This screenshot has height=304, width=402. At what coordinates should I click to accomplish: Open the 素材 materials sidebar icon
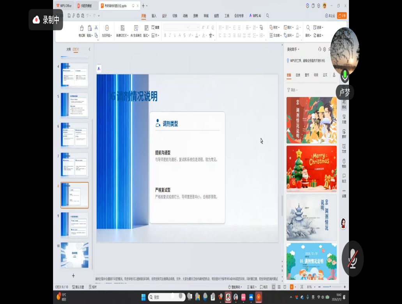344,133
